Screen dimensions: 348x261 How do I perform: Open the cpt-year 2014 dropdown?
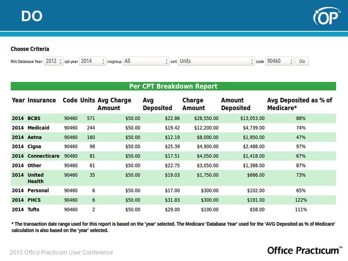pyautogui.click(x=92, y=61)
